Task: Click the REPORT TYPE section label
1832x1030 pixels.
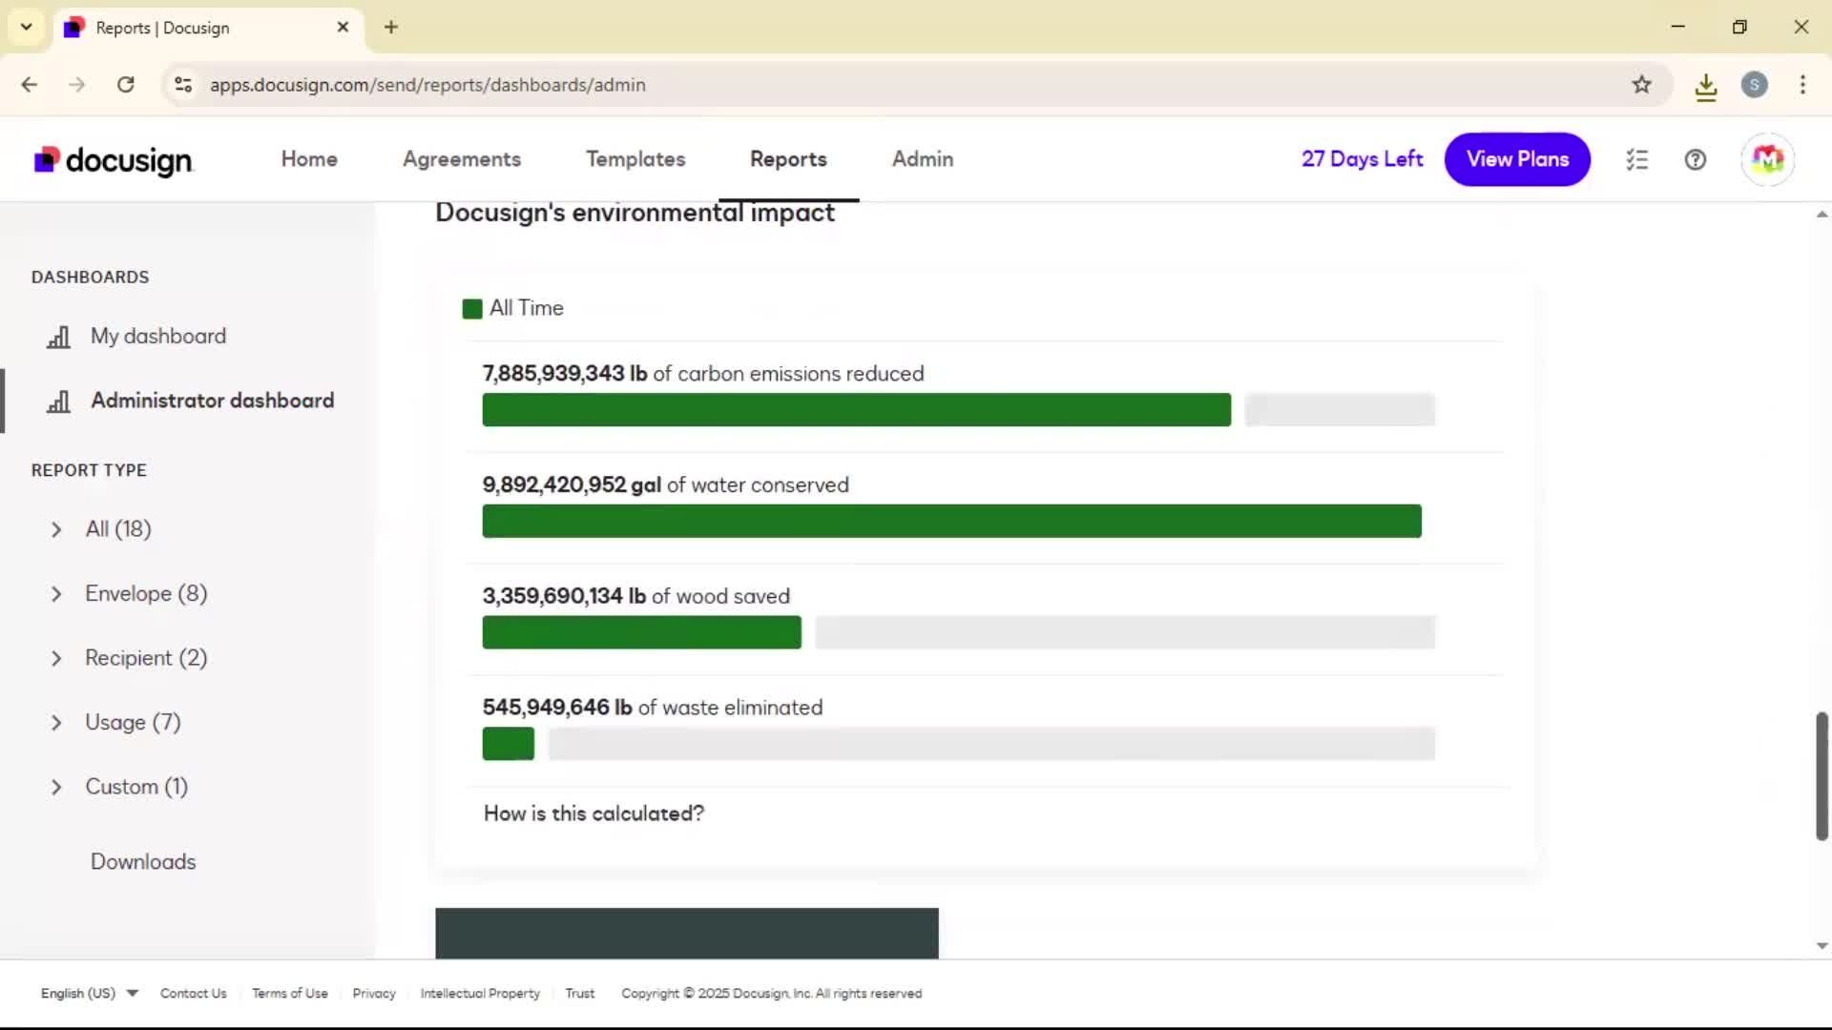Action: coord(89,470)
